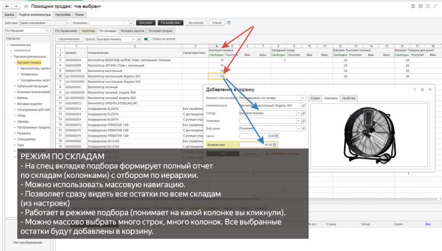Go forward with the right arrow button
Viewport: 442px width, 251px height.
point(16,6)
